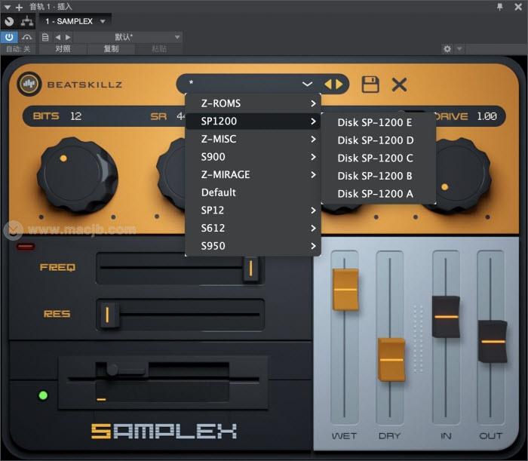
Task: Open the 默认 preset dropdown
Action: click(128, 37)
